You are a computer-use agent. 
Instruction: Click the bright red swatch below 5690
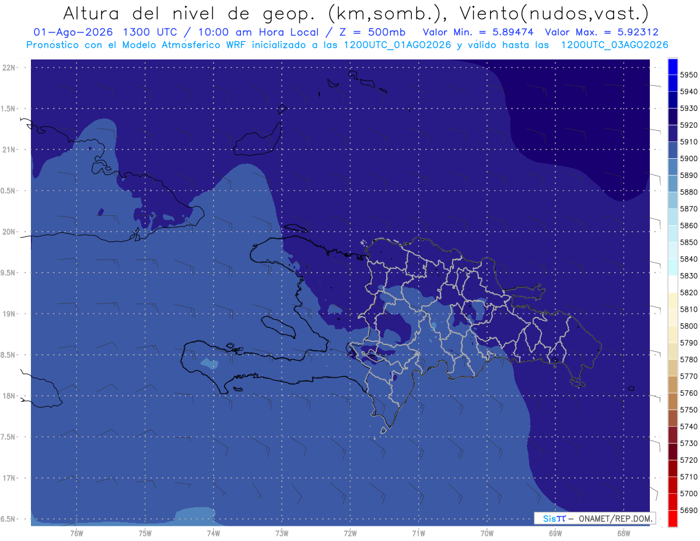pos(672,518)
